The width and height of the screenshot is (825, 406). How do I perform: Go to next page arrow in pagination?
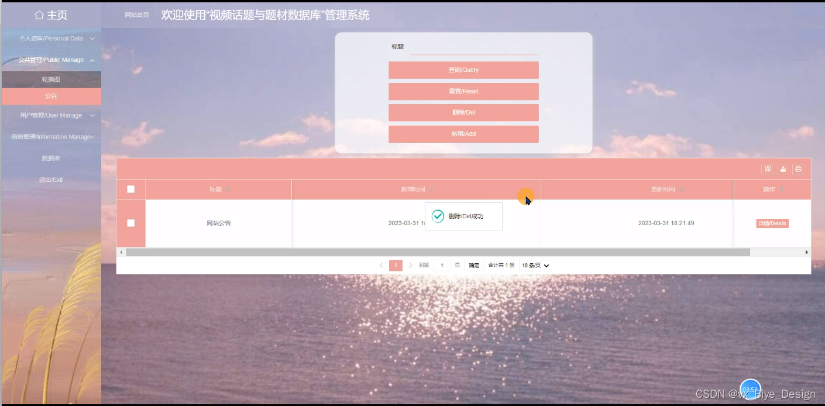click(411, 266)
